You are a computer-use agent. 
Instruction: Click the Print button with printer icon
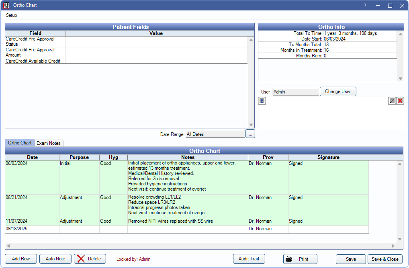tap(300, 259)
